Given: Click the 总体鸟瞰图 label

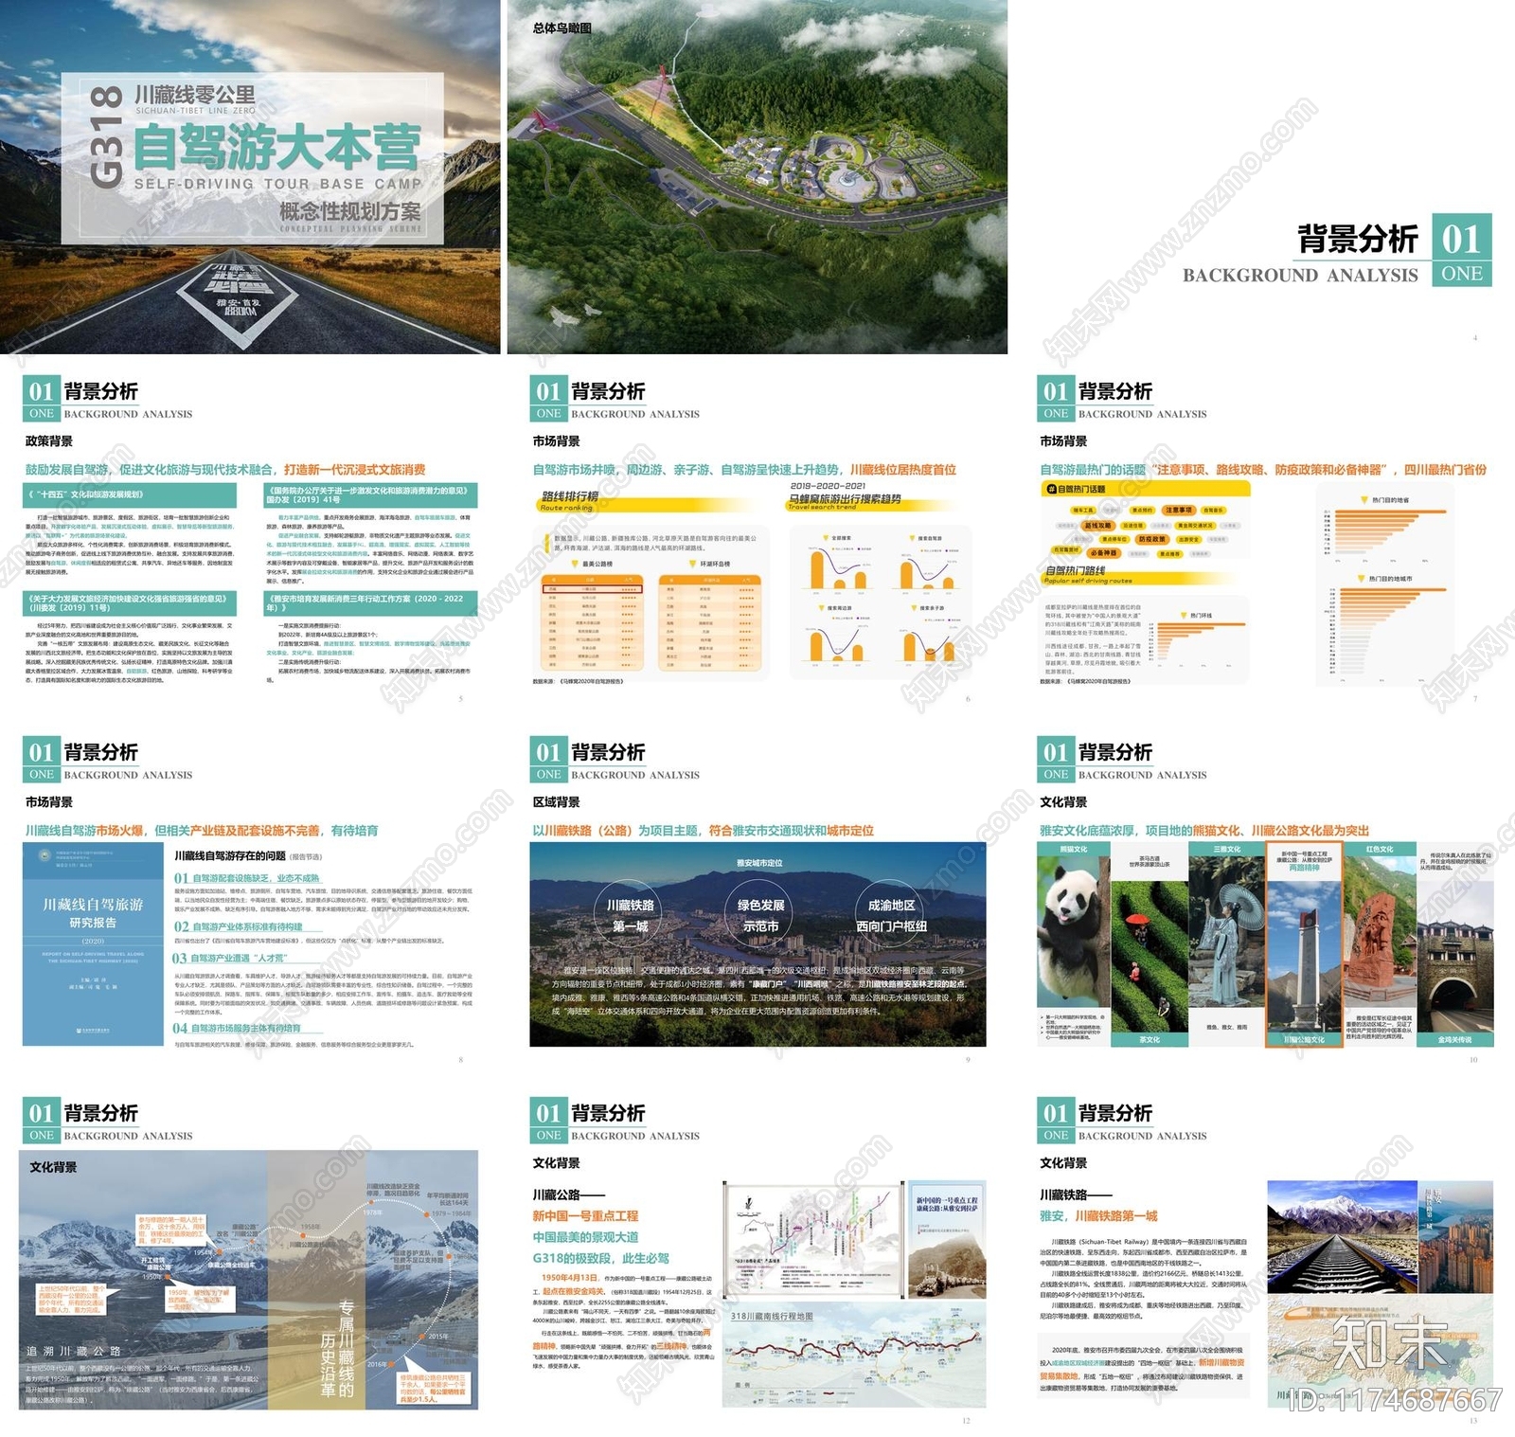Looking at the screenshot, I should tap(561, 28).
